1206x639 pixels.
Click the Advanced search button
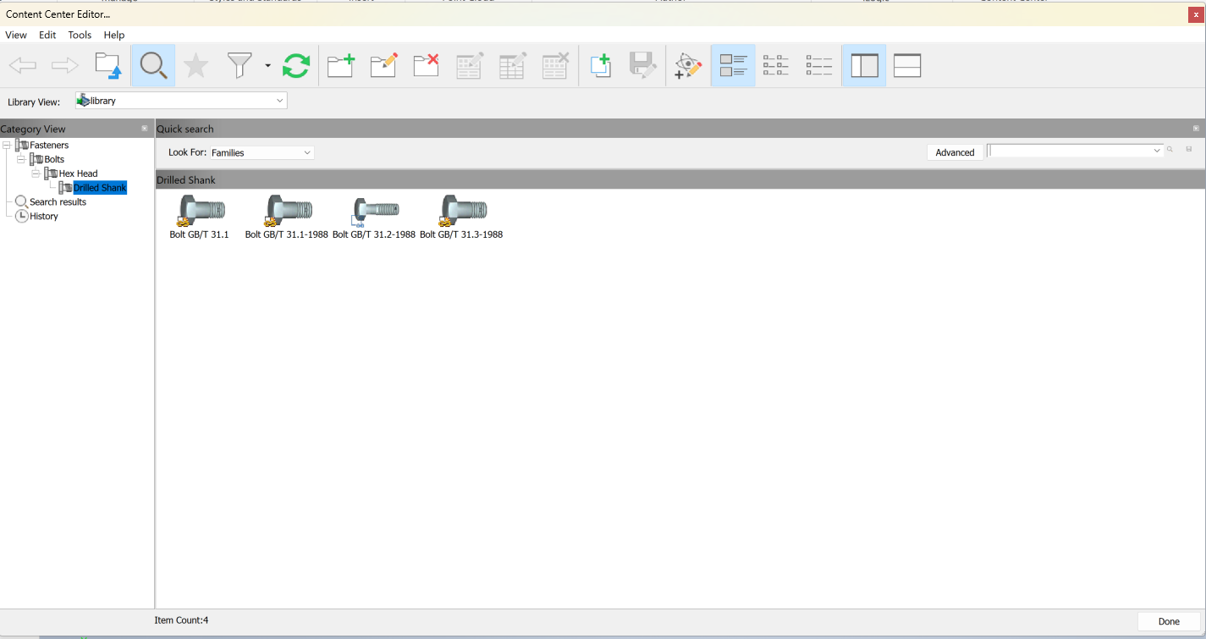click(x=955, y=152)
